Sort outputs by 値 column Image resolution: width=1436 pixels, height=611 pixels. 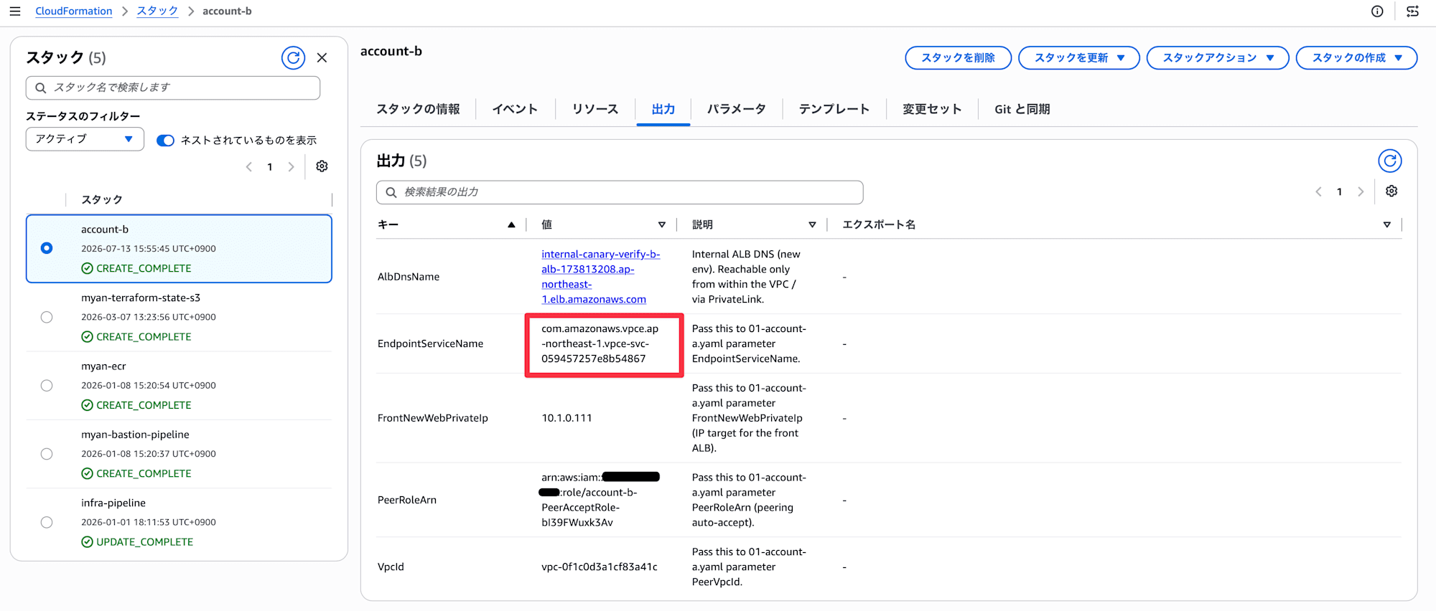(661, 224)
